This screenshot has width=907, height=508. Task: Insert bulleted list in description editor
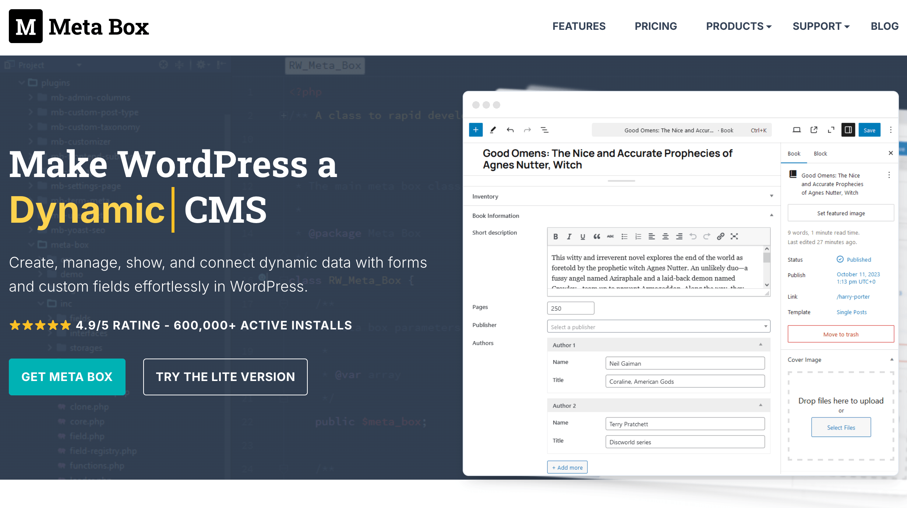(x=624, y=236)
